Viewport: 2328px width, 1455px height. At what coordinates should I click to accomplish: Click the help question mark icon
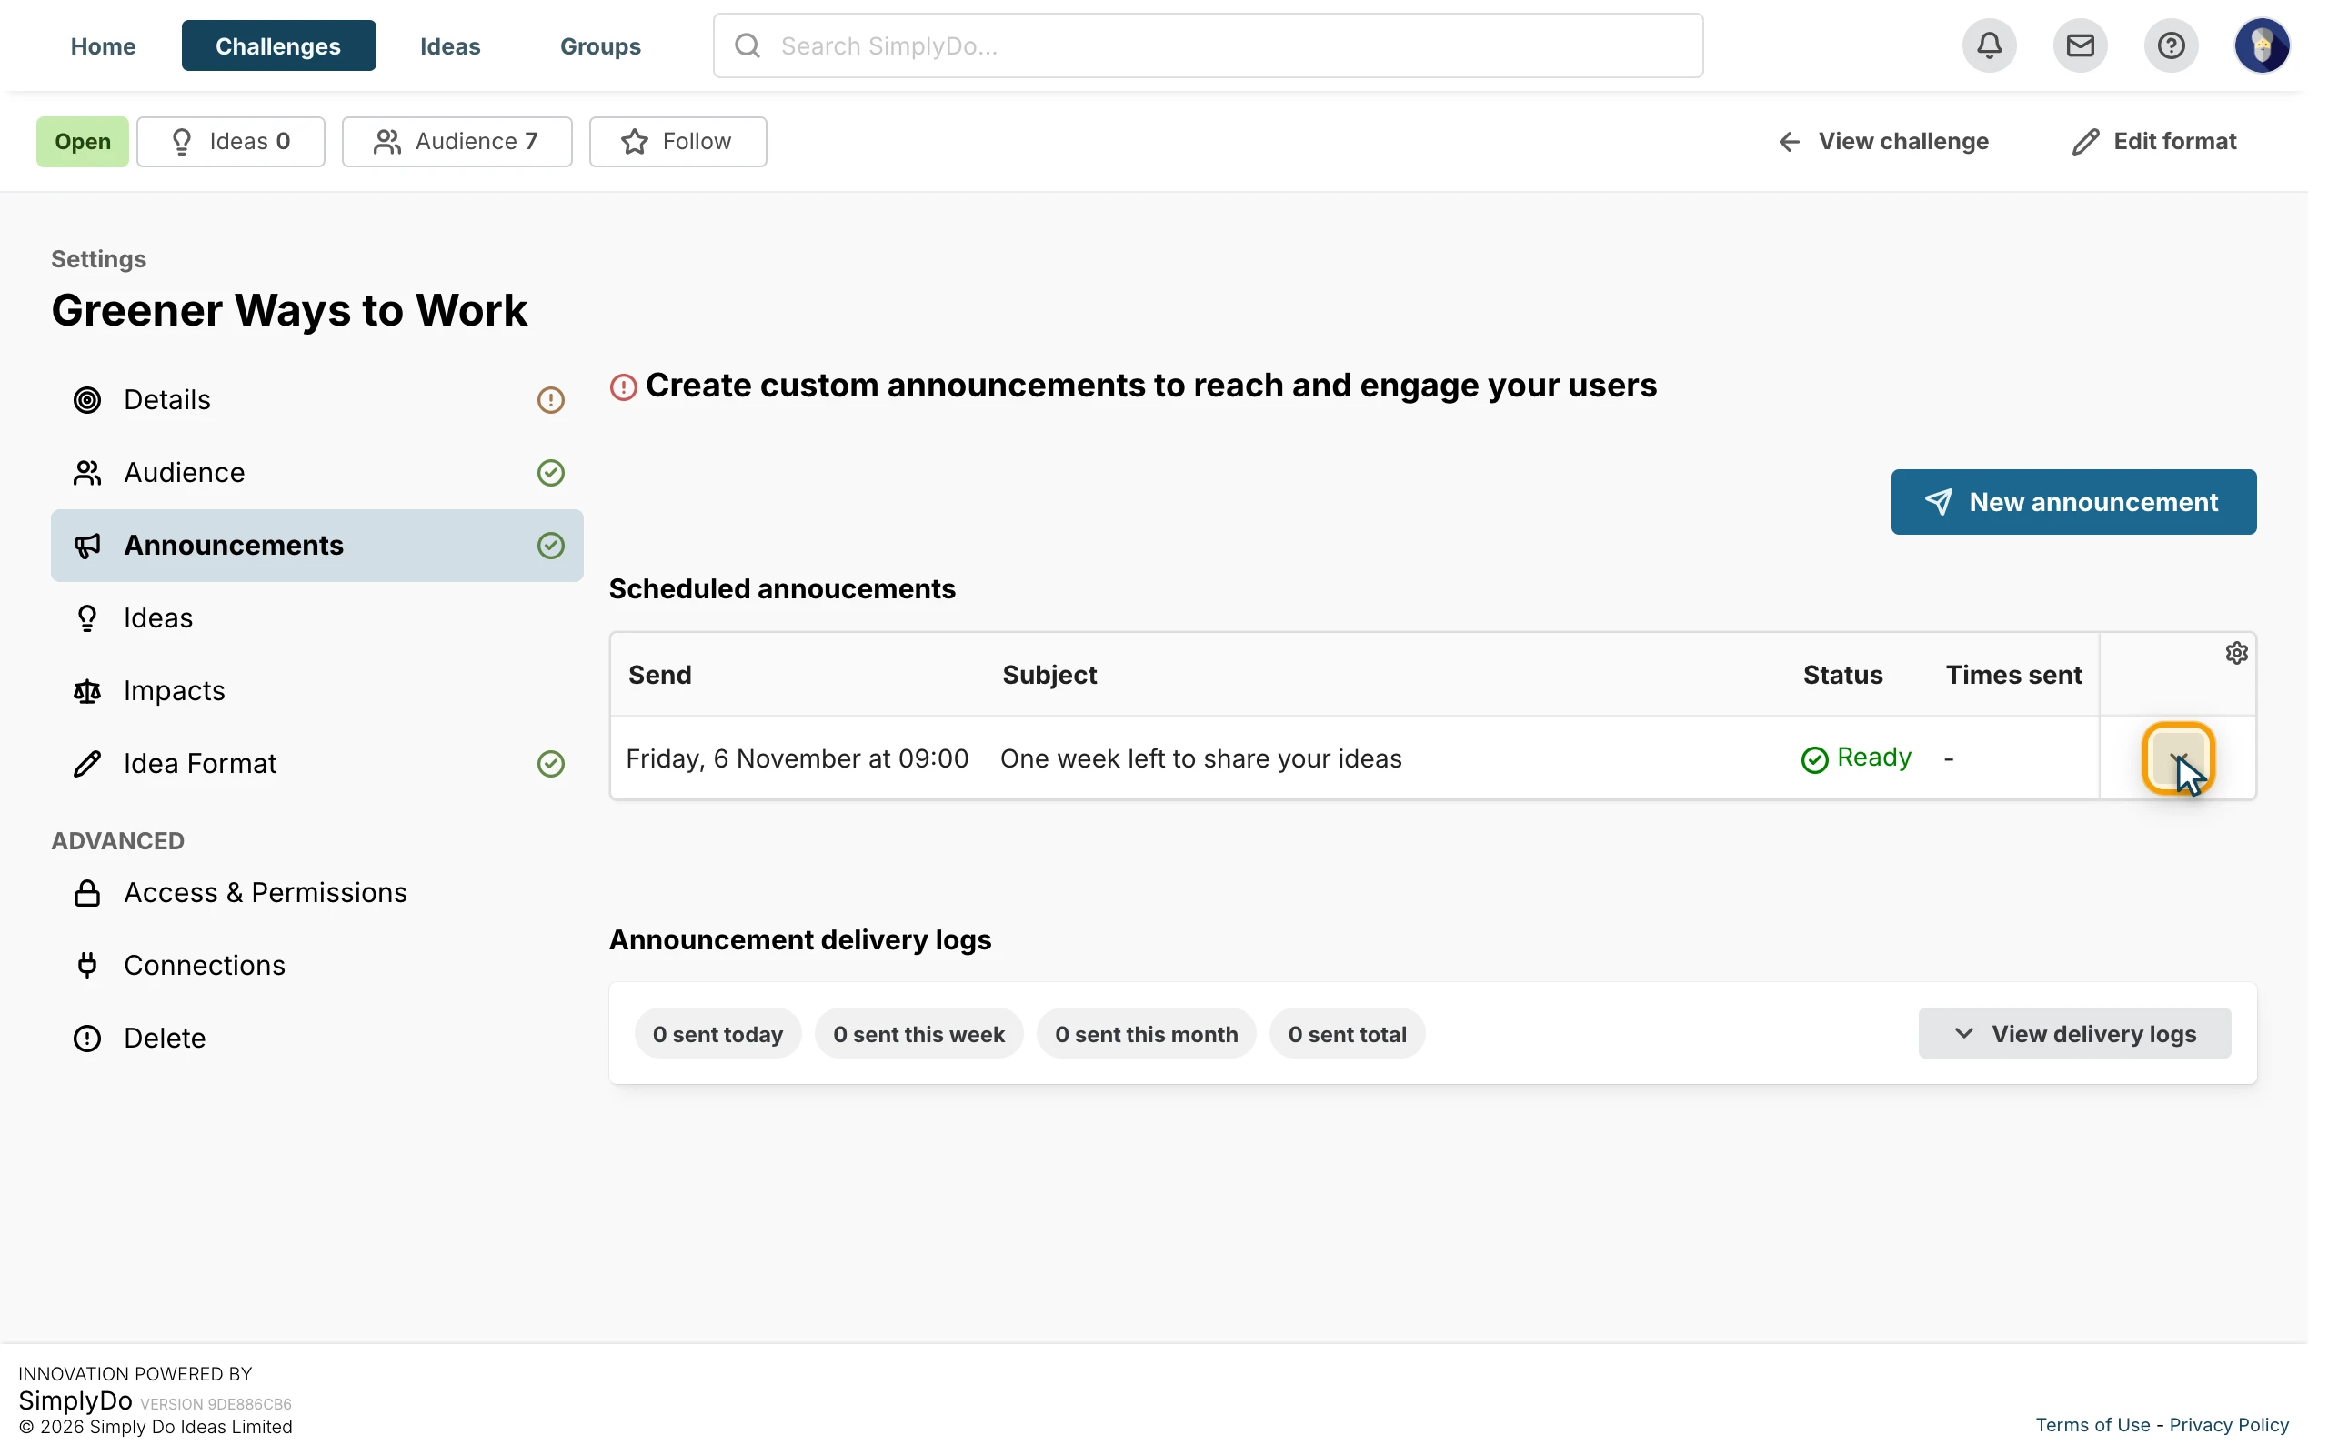click(x=2171, y=45)
